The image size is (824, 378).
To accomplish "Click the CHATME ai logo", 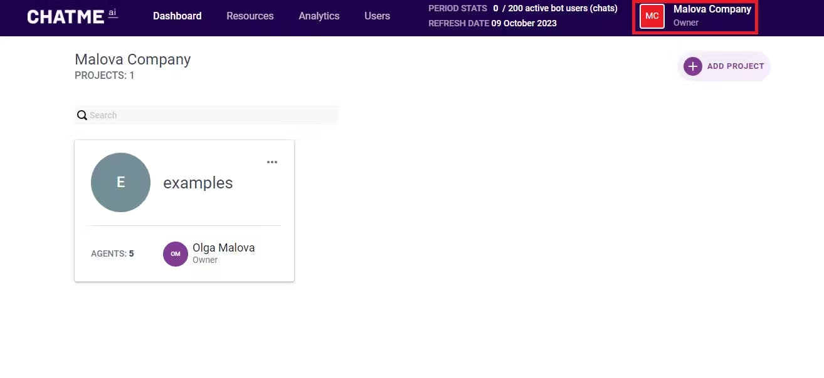I will (x=72, y=16).
